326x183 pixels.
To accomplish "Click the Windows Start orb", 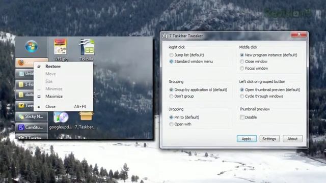I will click(32, 46).
